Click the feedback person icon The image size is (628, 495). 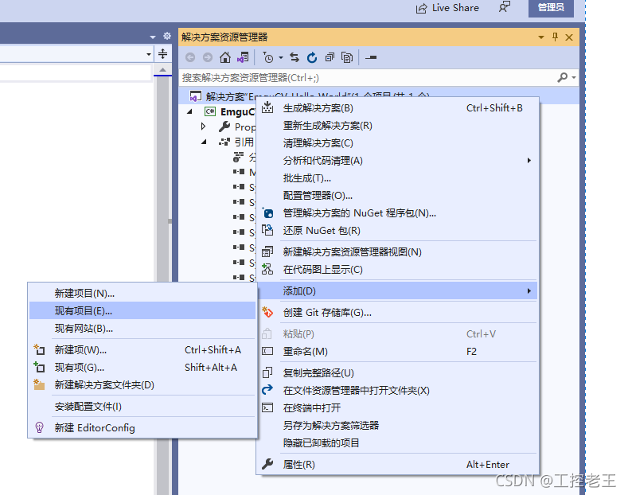point(505,7)
